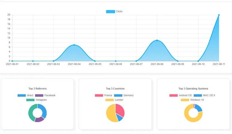Click the 2021-06-06 data point
Image resolution: width=232 pixels, height=134 pixels.
[116, 61]
